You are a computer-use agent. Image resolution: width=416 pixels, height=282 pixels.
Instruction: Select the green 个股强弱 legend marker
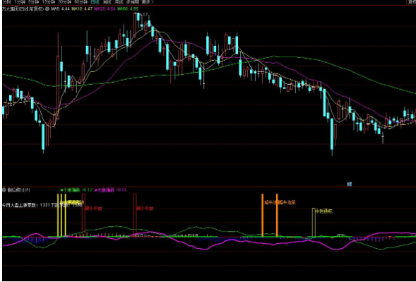pyautogui.click(x=62, y=190)
